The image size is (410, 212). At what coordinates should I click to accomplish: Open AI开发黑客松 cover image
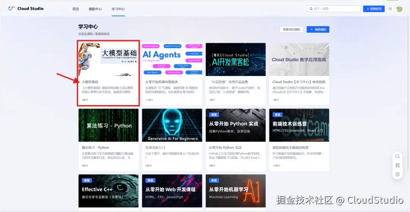tap(236, 59)
